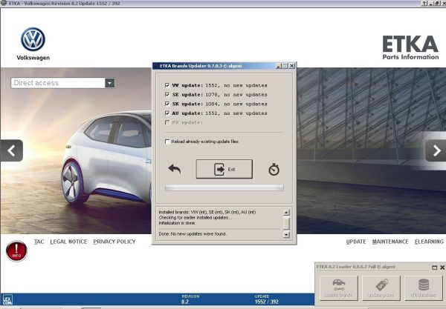Click the updater progress bar

tap(224, 187)
